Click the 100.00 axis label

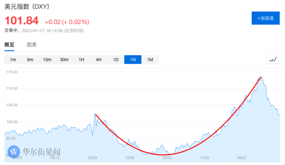[x=12, y=122]
